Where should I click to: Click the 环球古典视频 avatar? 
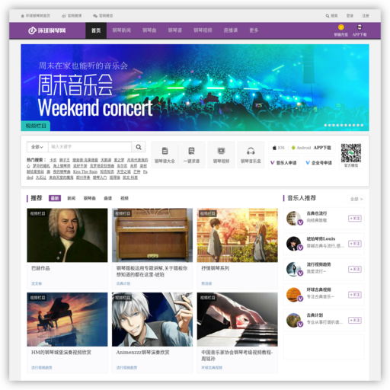[x=294, y=295]
